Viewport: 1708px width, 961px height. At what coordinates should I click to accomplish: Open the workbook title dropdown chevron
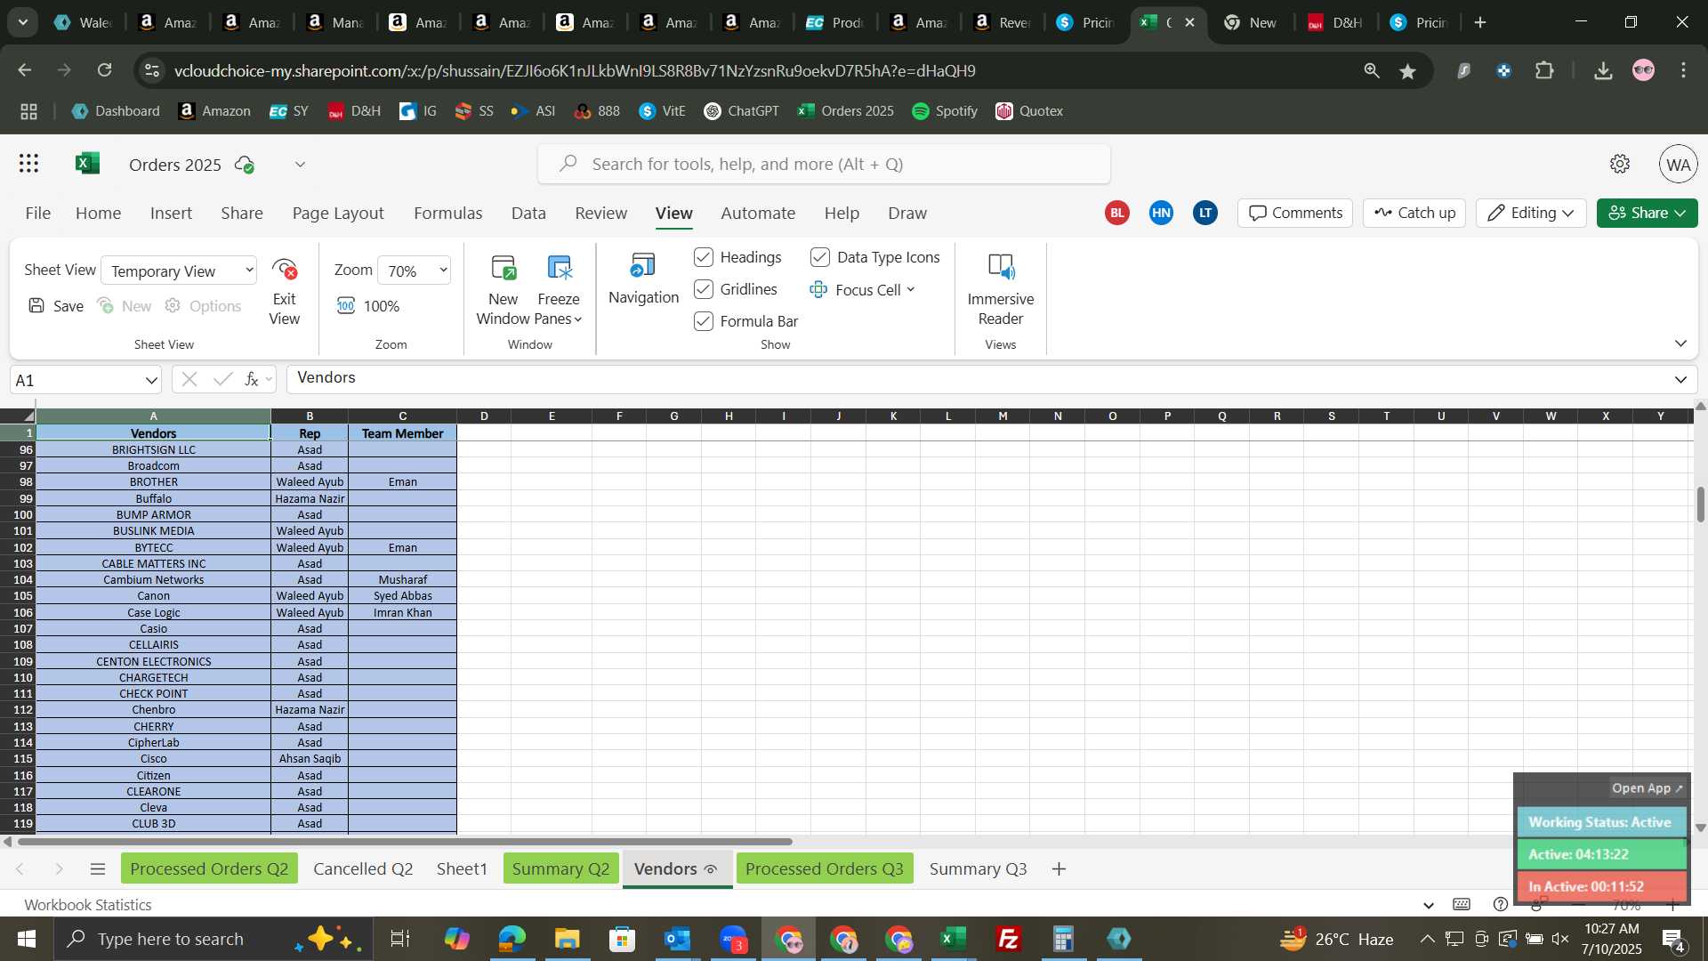point(300,165)
